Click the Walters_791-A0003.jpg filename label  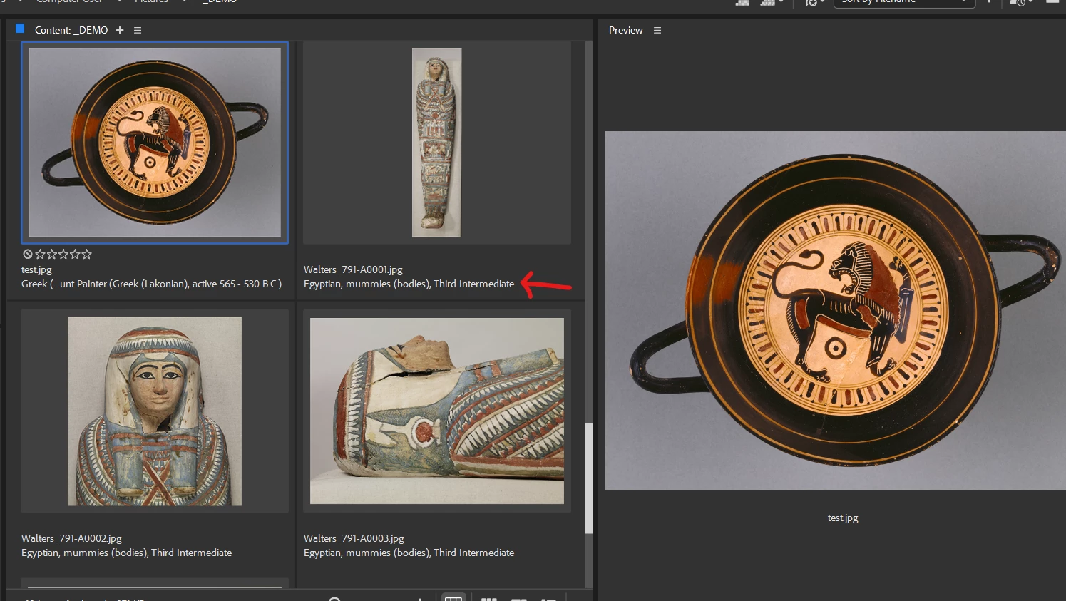354,538
